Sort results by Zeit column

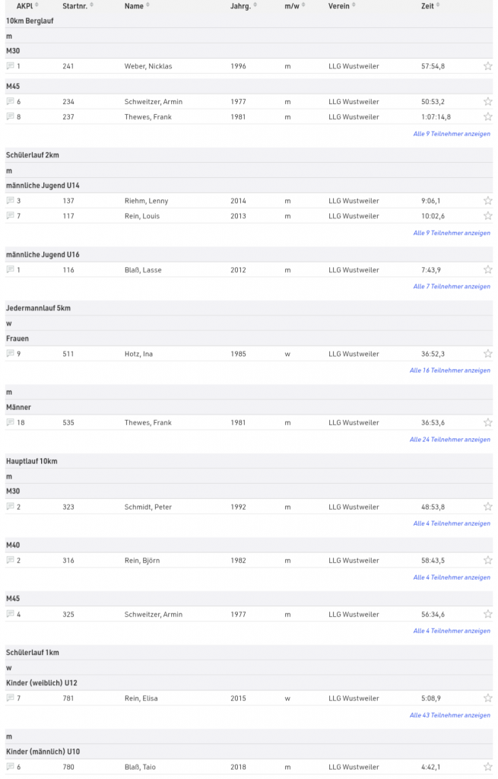point(430,6)
